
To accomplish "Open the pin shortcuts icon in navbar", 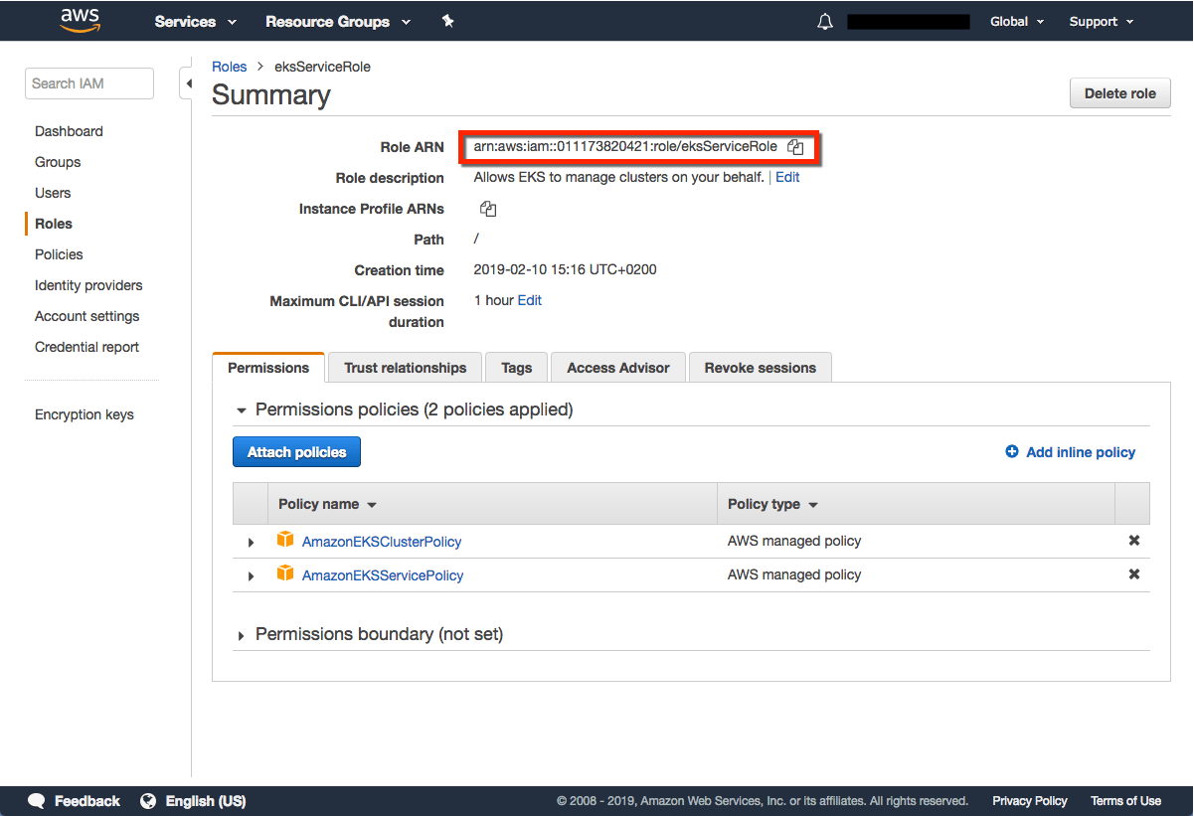I will click(x=448, y=21).
